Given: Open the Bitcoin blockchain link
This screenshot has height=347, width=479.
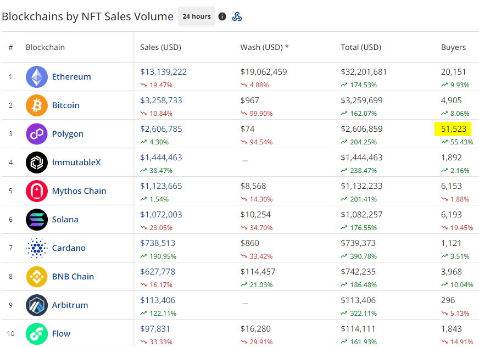Looking at the screenshot, I should click(x=66, y=105).
